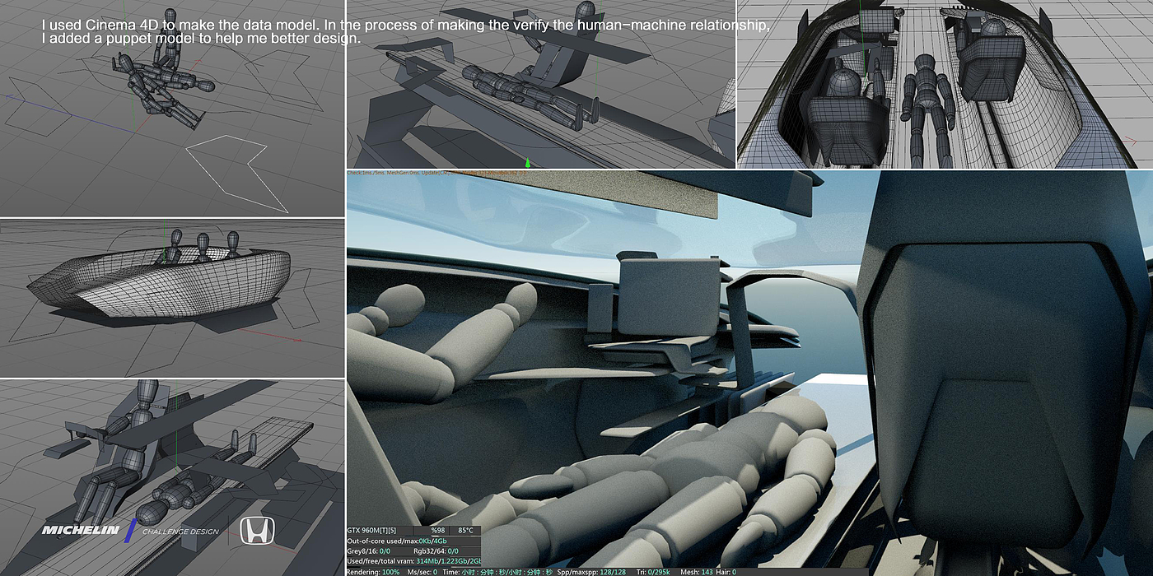Click the Honda logo

point(258,531)
